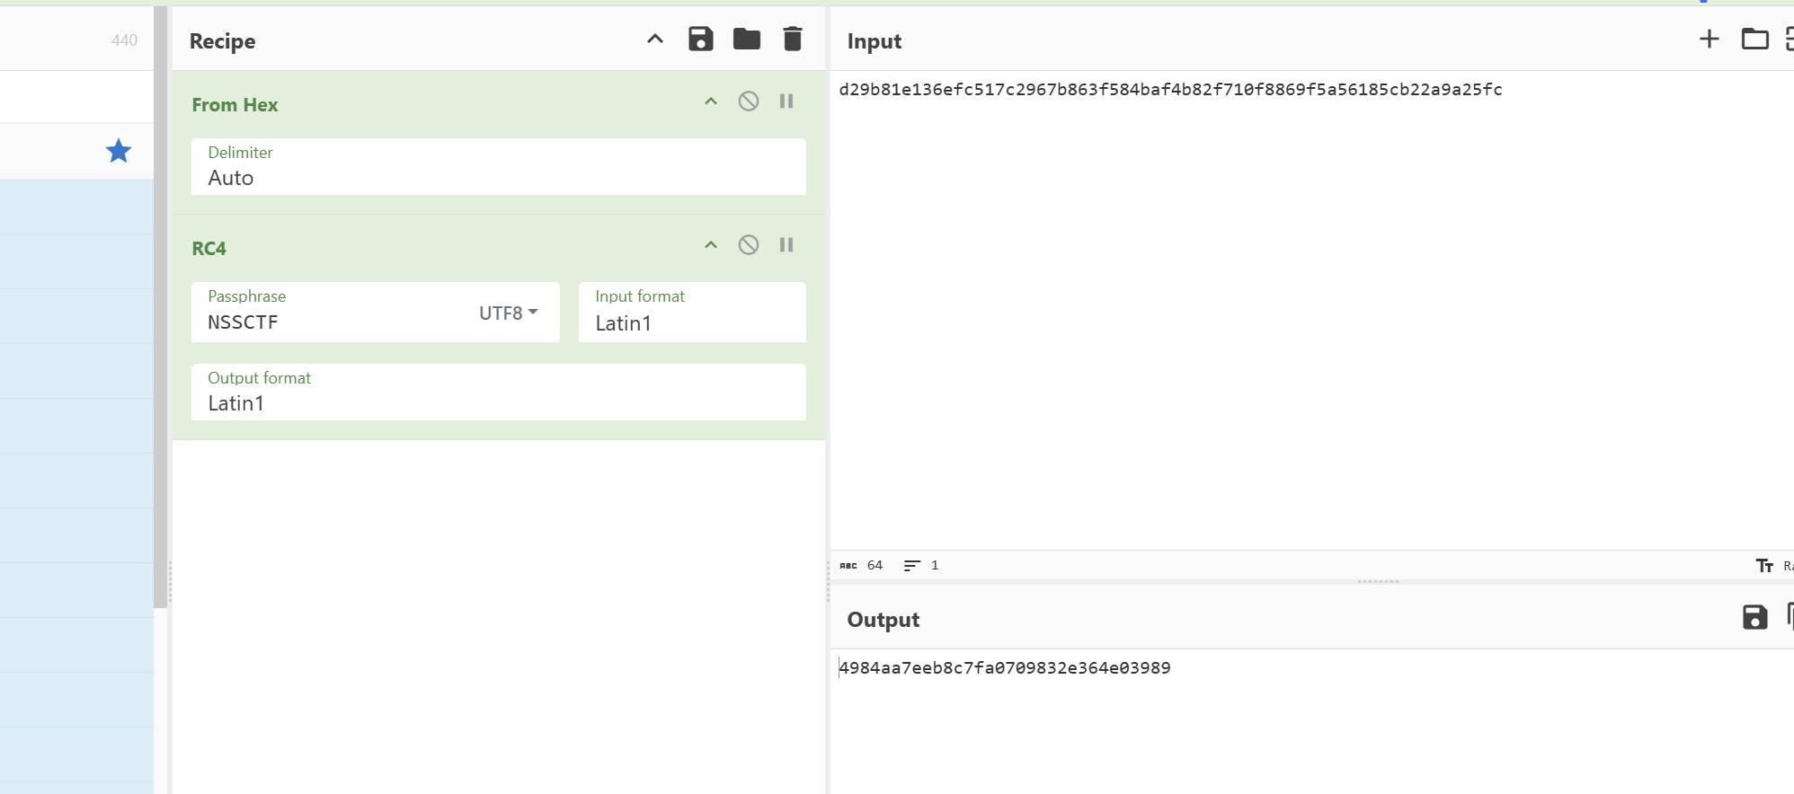Click the text format icon in status bar
Viewport: 1794px width, 794px height.
(x=1763, y=566)
